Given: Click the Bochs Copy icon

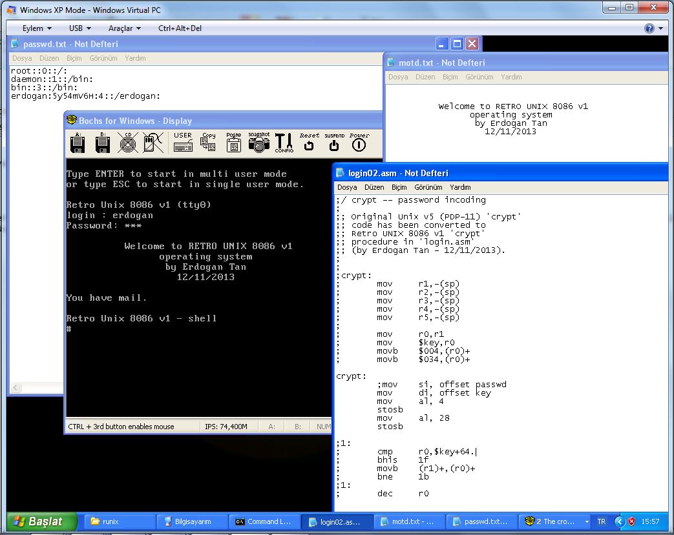Looking at the screenshot, I should [209, 143].
